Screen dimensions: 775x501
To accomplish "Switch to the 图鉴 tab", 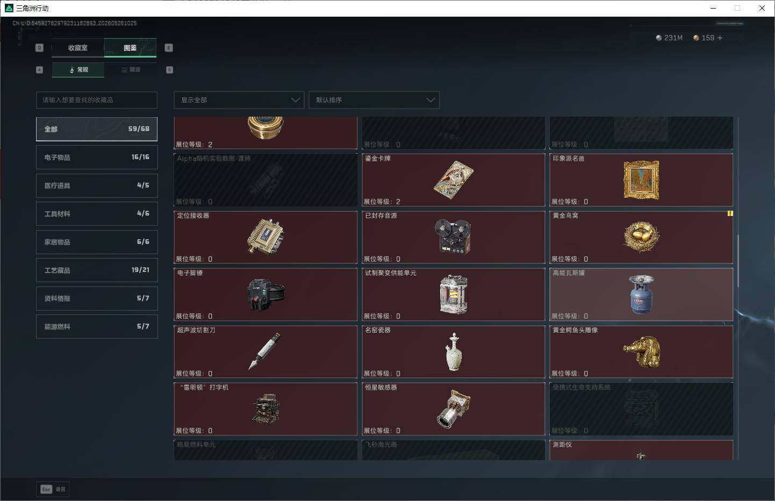I will [130, 48].
